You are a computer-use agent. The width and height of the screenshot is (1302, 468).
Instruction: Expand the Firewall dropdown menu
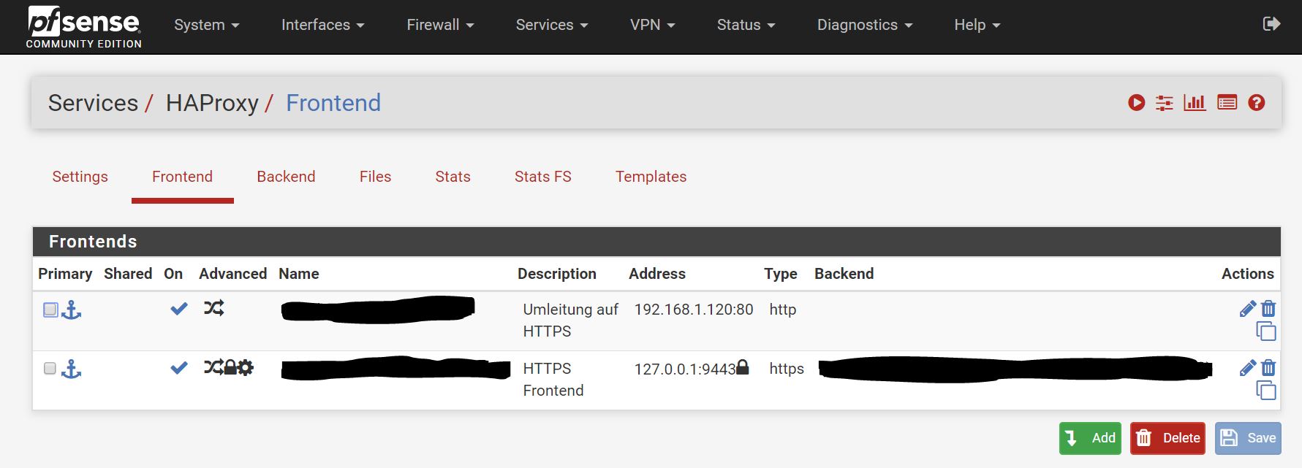coord(440,25)
